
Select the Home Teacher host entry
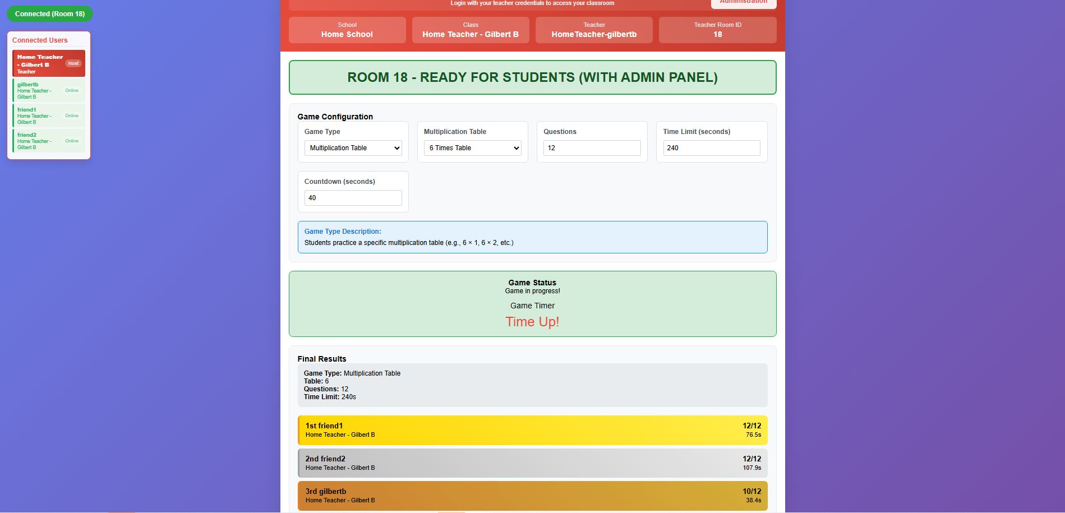[40, 63]
